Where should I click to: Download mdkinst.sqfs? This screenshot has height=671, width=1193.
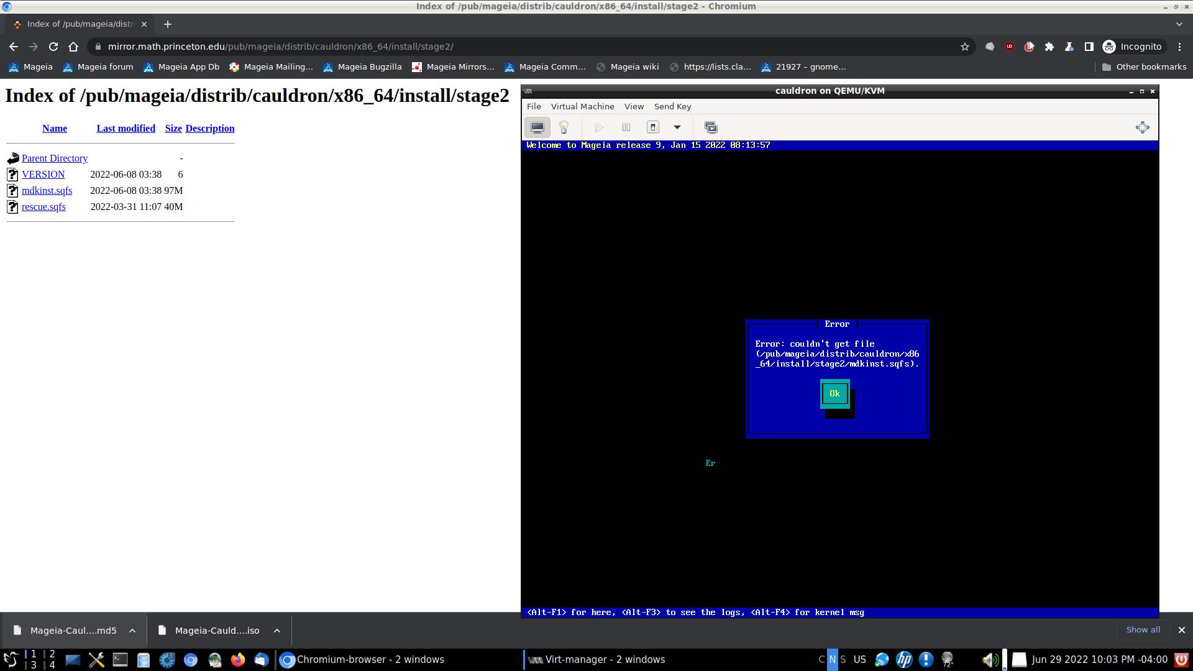(47, 191)
